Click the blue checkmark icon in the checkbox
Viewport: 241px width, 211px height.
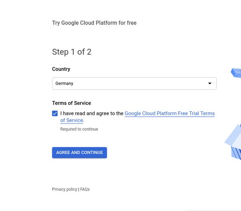tap(55, 114)
